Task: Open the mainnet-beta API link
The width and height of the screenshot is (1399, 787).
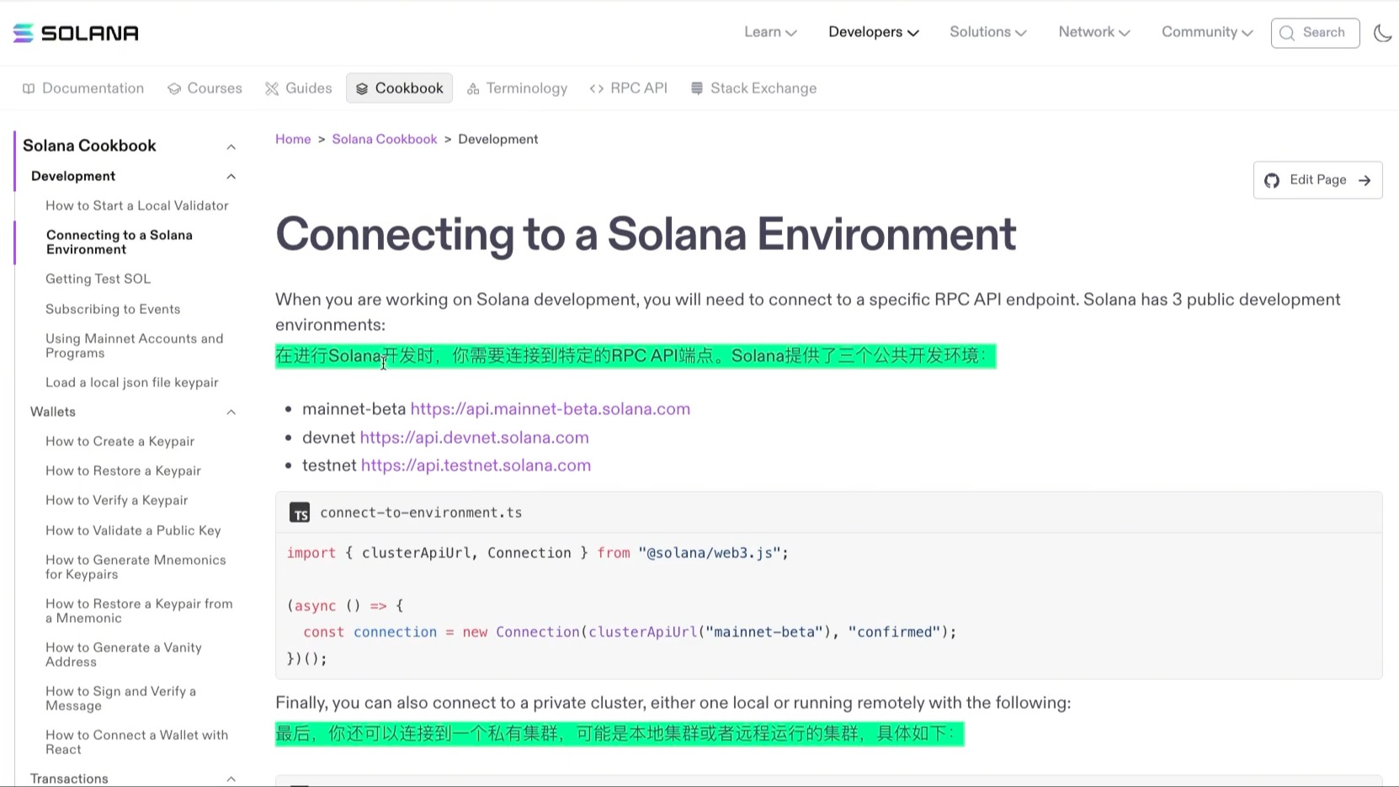Action: [551, 409]
